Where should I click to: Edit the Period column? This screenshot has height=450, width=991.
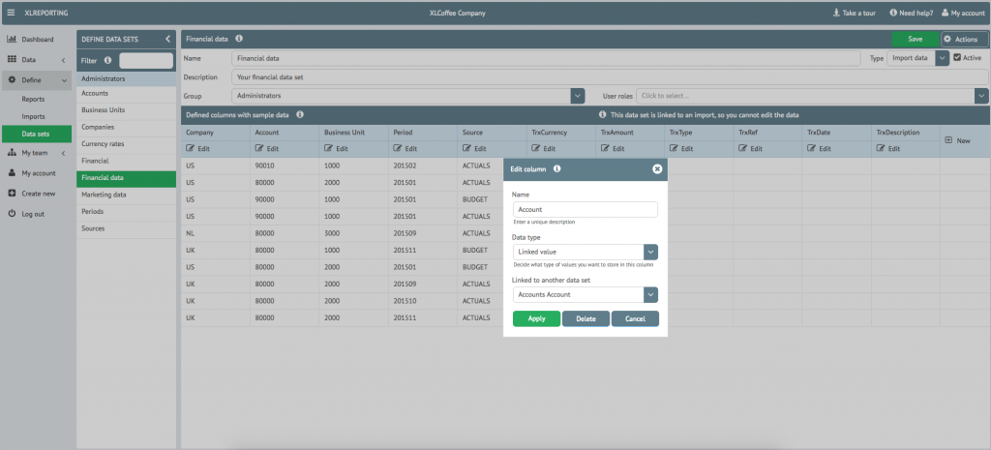pyautogui.click(x=405, y=149)
